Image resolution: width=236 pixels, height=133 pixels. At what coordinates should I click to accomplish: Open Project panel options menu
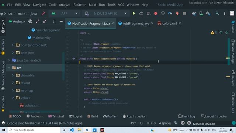pos(54,21)
